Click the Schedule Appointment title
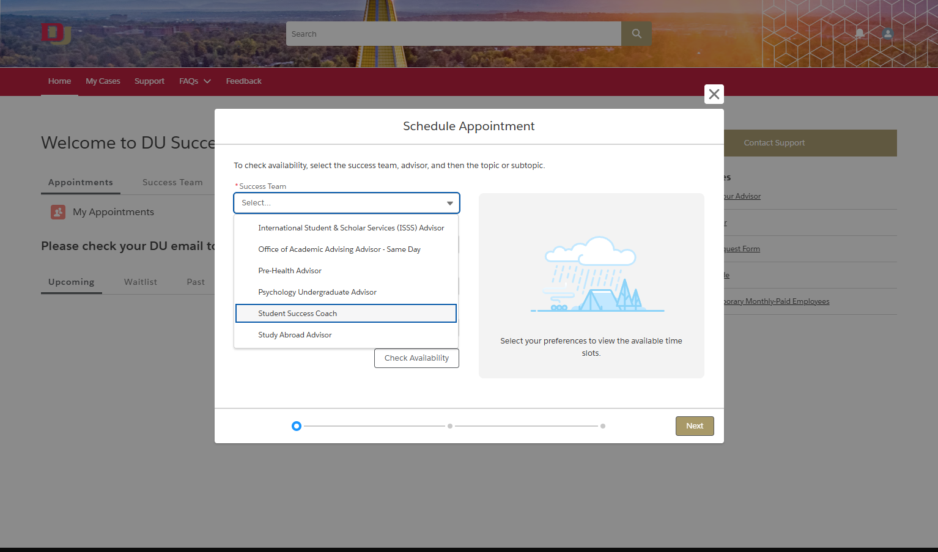This screenshot has width=938, height=552. 469,127
